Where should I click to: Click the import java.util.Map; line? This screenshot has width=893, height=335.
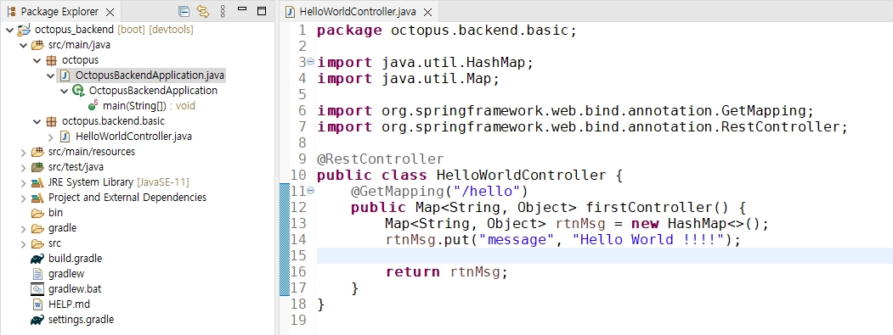(408, 79)
